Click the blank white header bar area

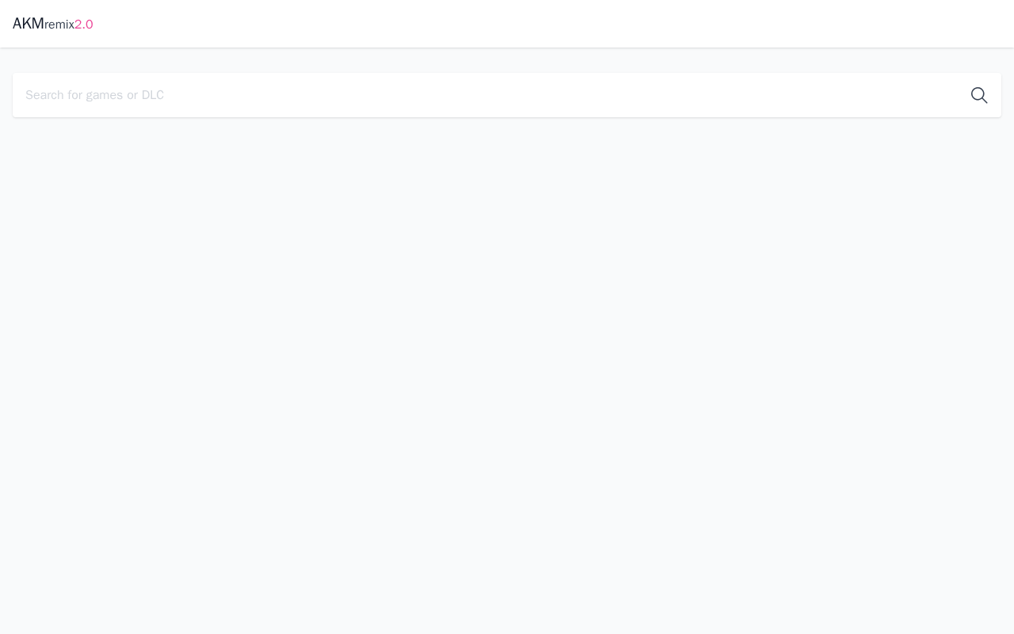pos(555,24)
